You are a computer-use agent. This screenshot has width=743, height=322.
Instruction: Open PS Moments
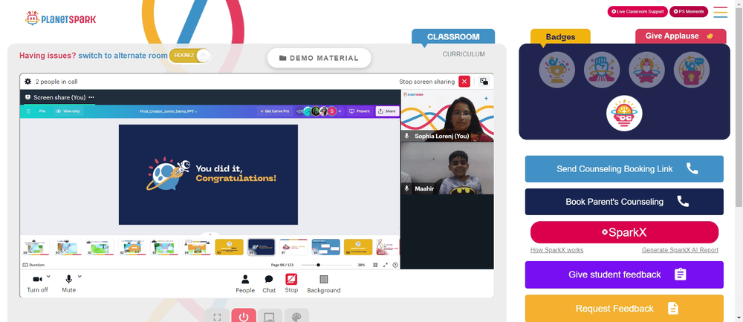(x=689, y=12)
